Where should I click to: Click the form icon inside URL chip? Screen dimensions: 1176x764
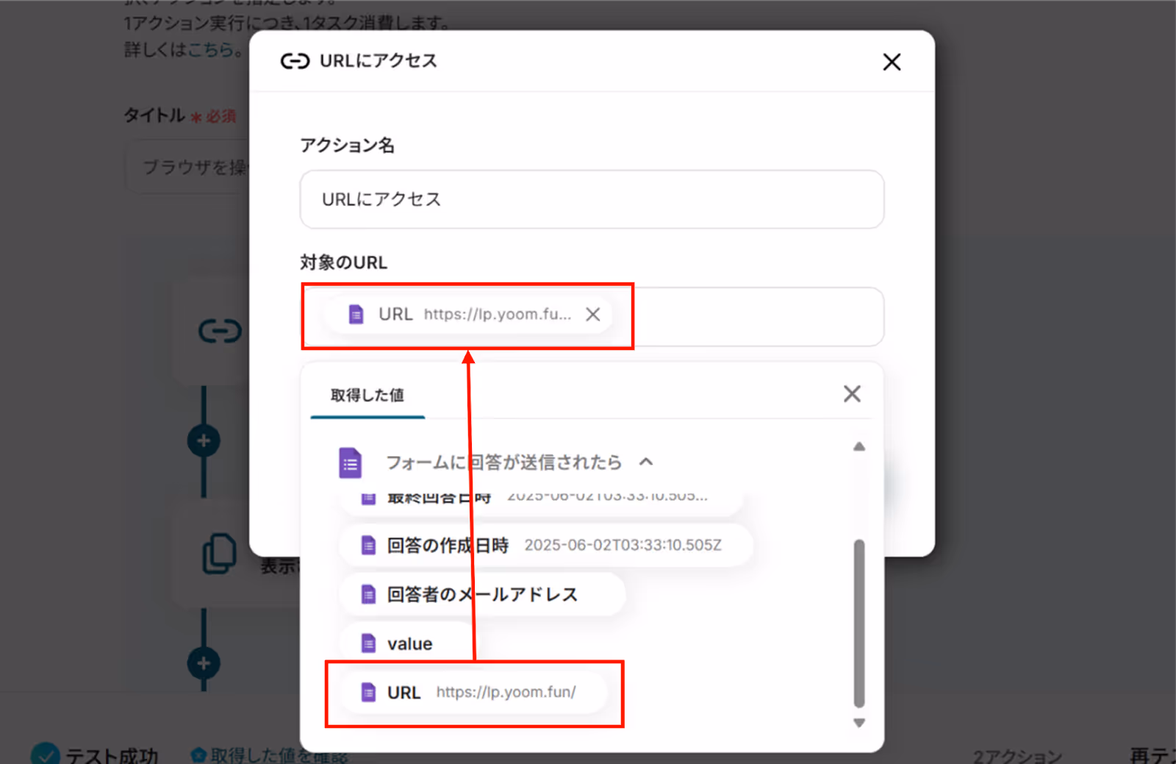click(x=356, y=315)
